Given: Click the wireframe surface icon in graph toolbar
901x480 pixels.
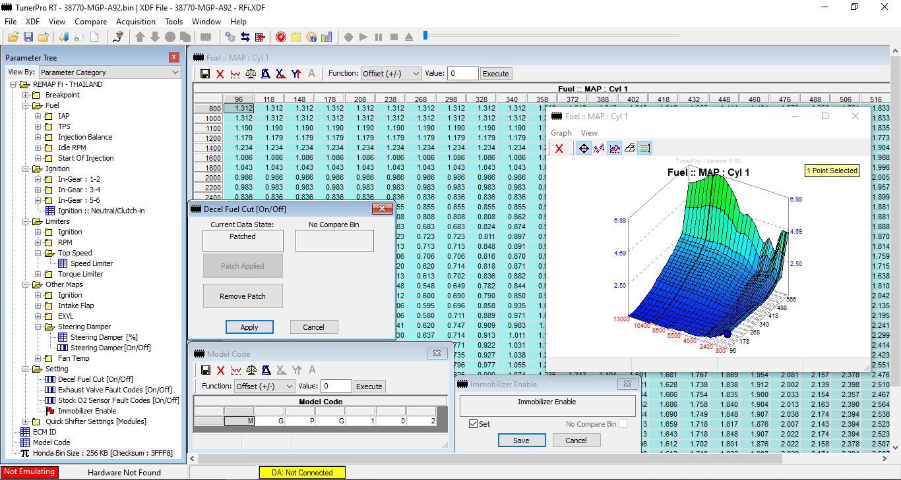Looking at the screenshot, I should click(630, 149).
